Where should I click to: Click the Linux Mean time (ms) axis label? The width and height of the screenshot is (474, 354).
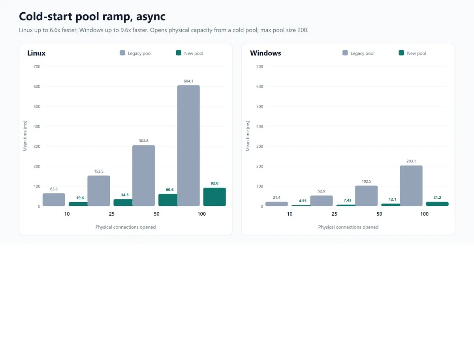25,136
